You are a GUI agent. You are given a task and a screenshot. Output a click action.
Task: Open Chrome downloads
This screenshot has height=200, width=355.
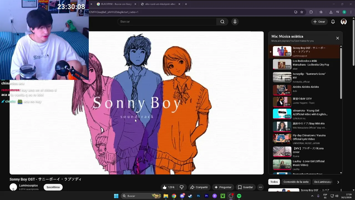pyautogui.click(x=331, y=12)
